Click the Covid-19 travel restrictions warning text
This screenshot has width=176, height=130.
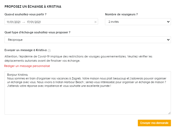[78, 59]
